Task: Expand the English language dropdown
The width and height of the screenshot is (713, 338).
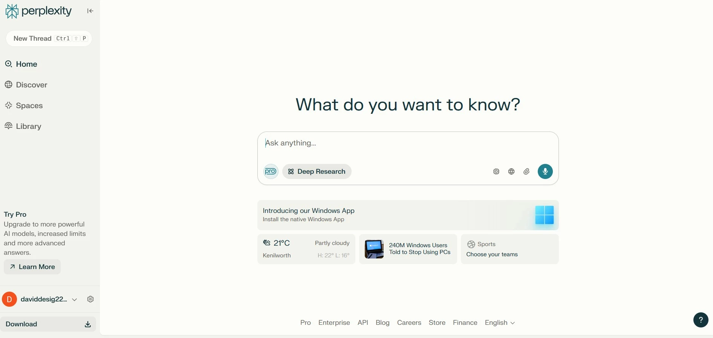Action: point(500,323)
